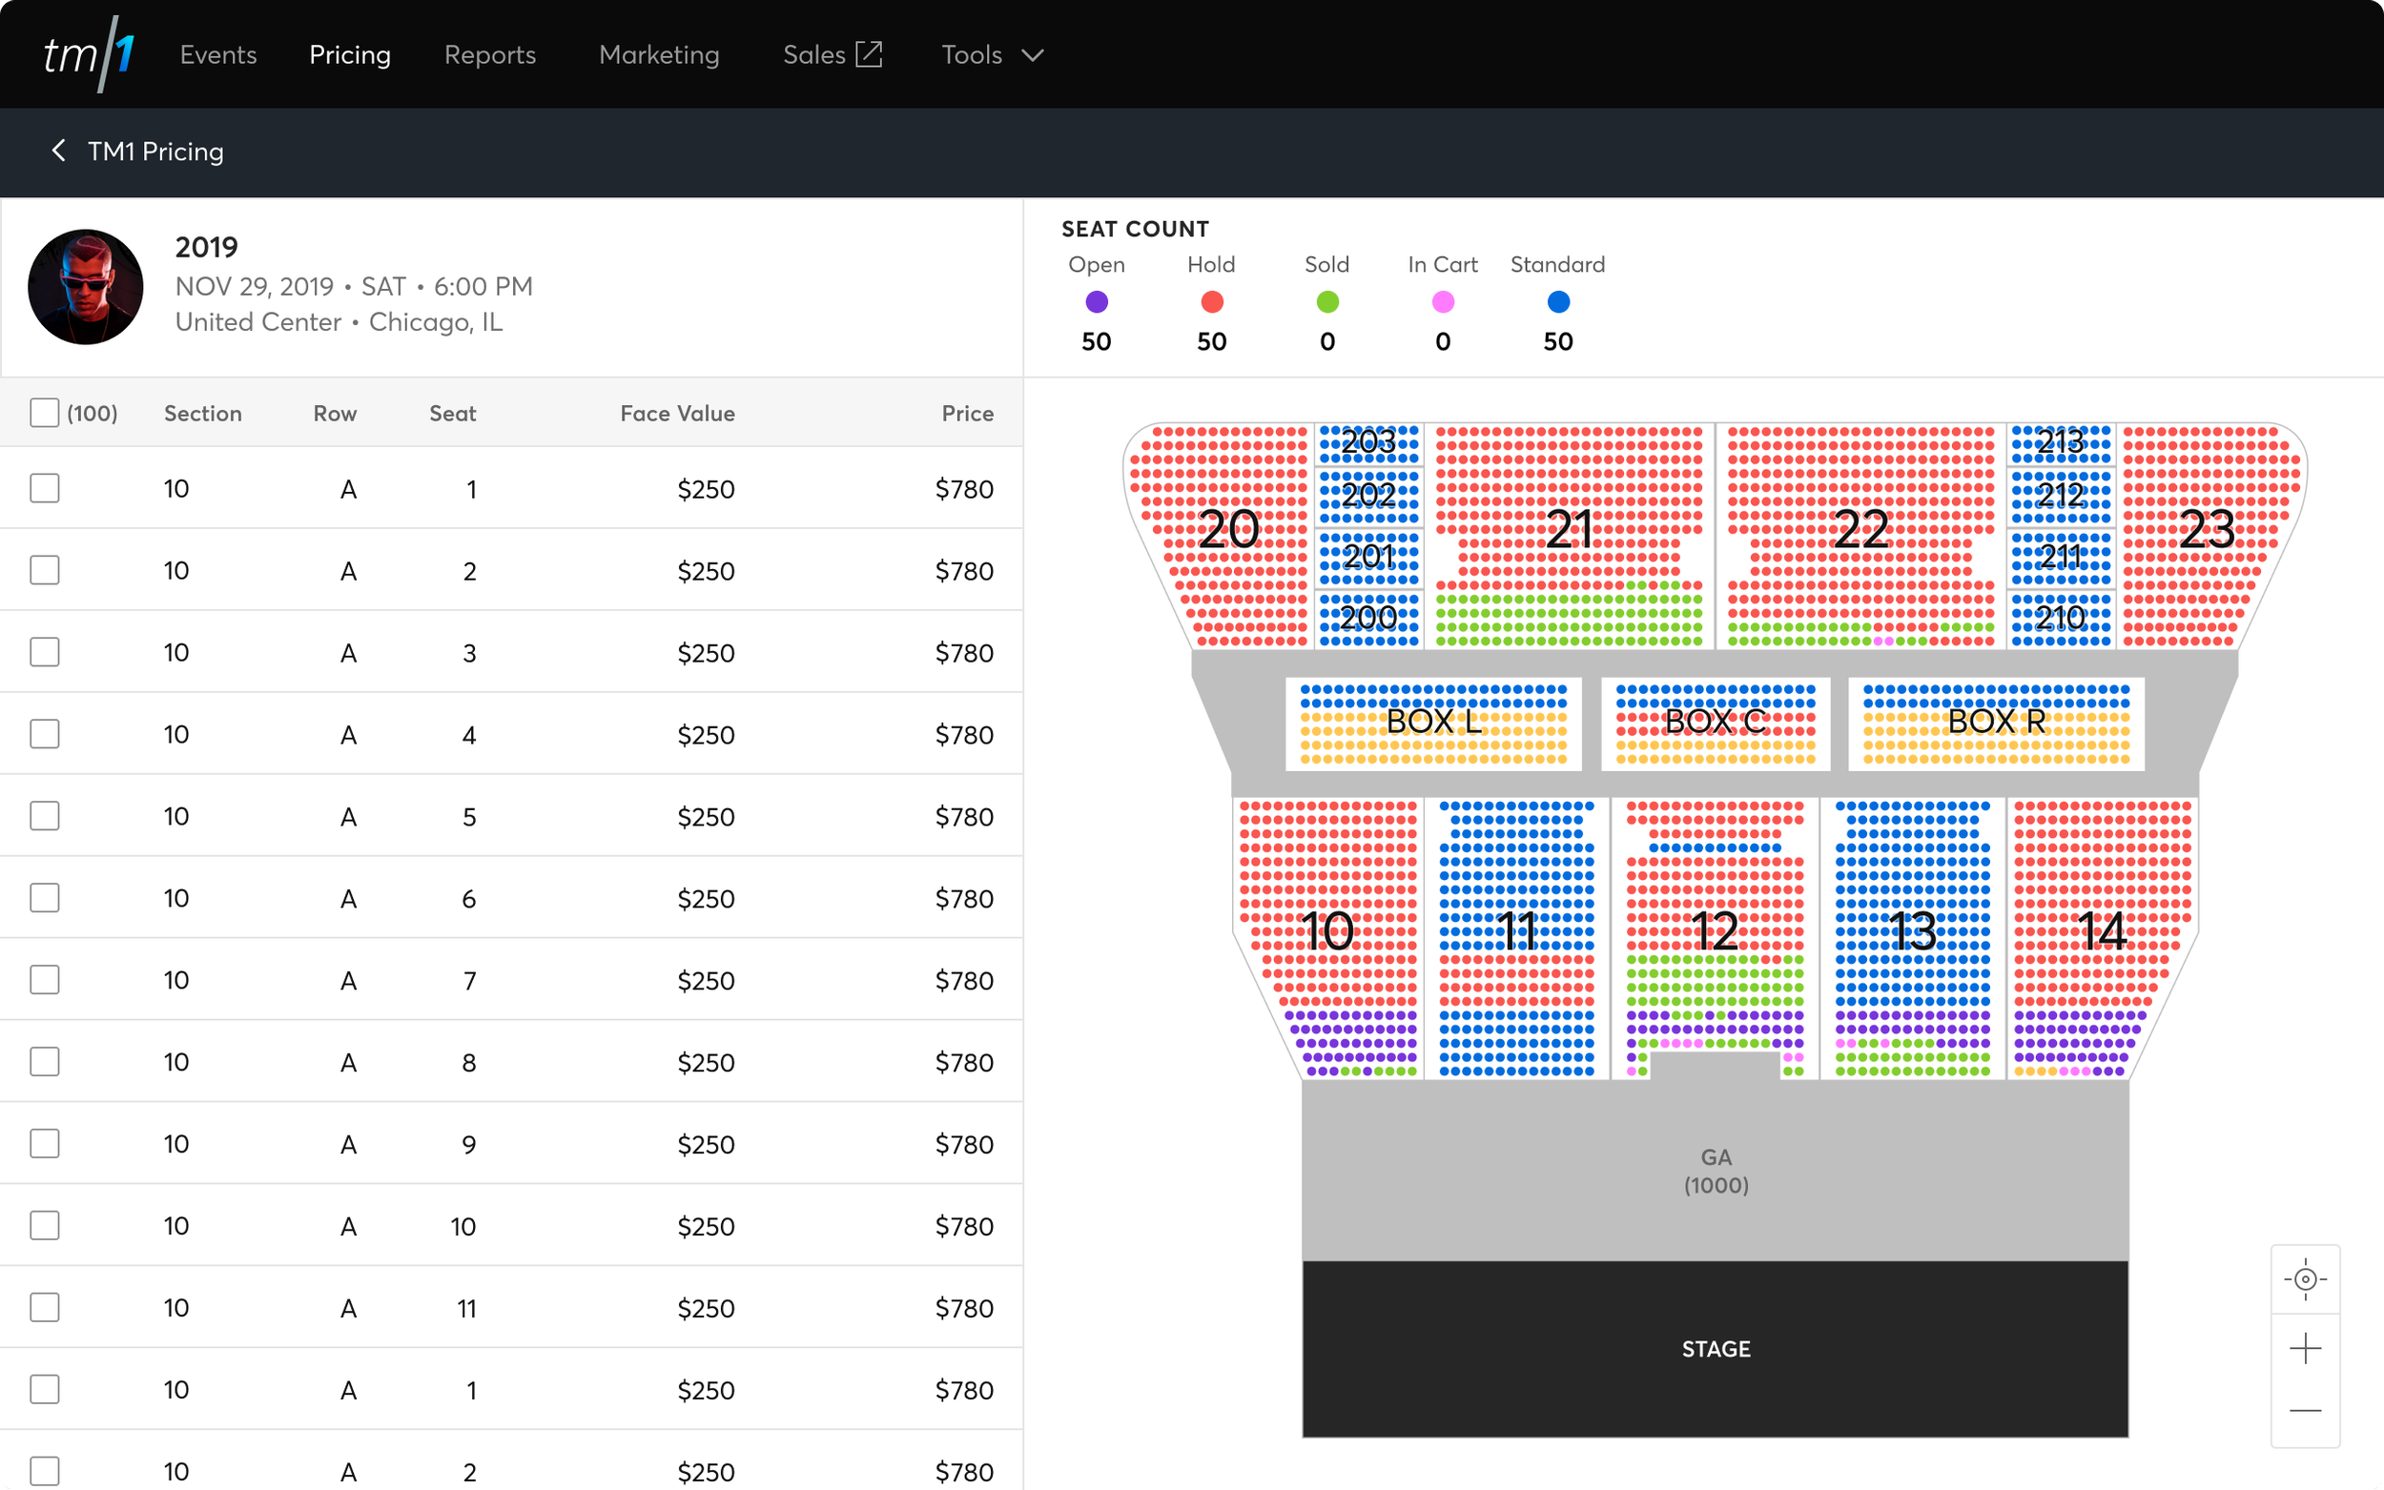The width and height of the screenshot is (2384, 1490).
Task: Open the Marketing menu item
Action: pos(658,54)
